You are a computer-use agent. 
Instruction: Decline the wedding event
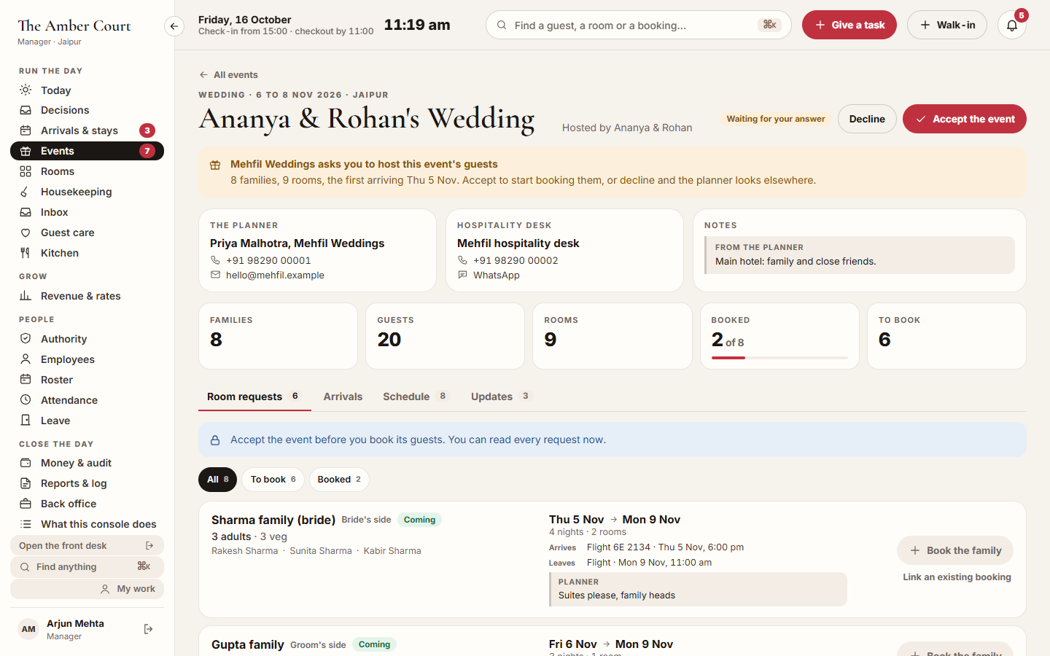coord(867,119)
